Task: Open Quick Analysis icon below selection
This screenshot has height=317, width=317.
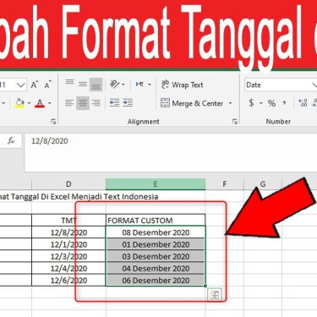Action: pos(215,295)
